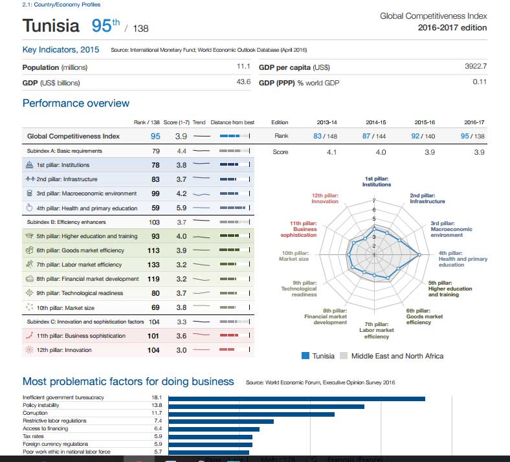Click the Technological readiness pillar icon
The height and width of the screenshot is (462, 510).
click(x=29, y=292)
